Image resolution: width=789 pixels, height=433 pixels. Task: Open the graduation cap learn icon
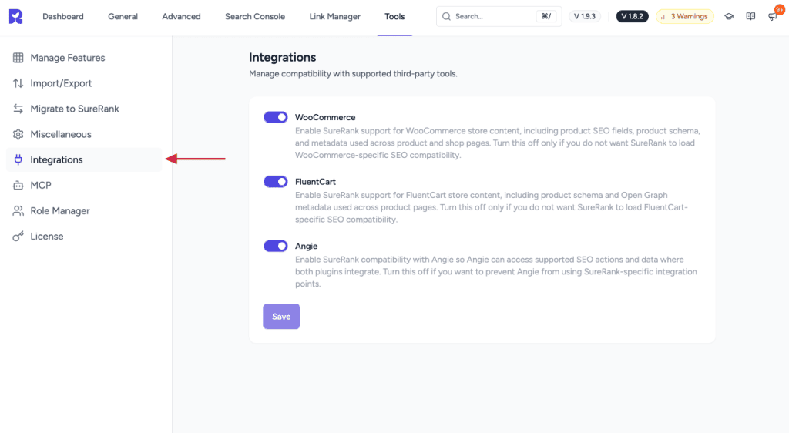pos(729,17)
